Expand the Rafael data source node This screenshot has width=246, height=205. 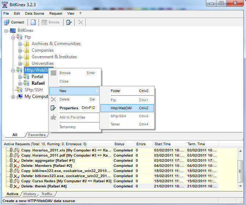click(x=20, y=84)
